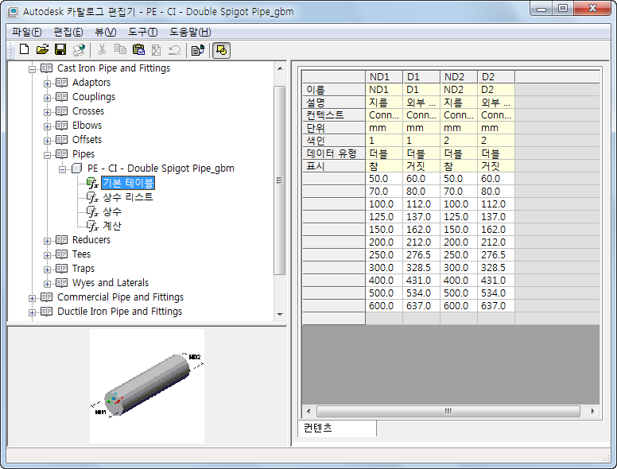This screenshot has height=469, width=617.
Task: Collapse the PE - CI - Double Spigot Pipe_gbm node
Action: [62, 169]
